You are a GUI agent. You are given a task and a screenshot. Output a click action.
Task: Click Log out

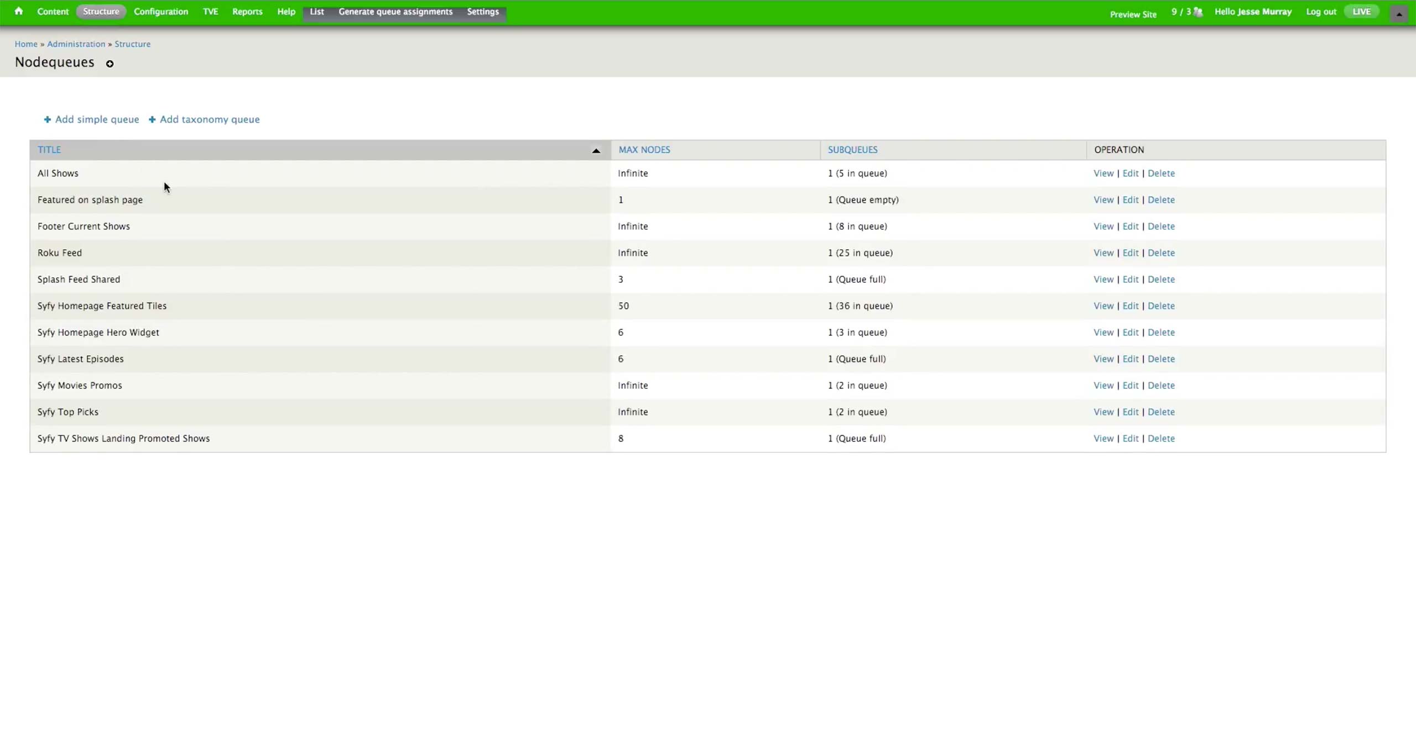[x=1321, y=12]
